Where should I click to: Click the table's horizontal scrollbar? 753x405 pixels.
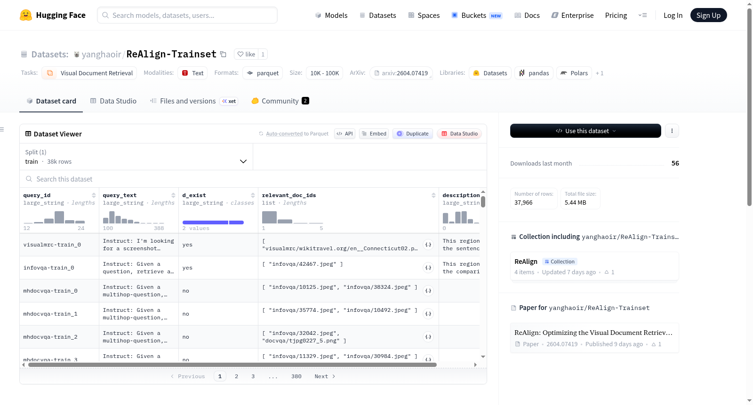tap(232, 365)
